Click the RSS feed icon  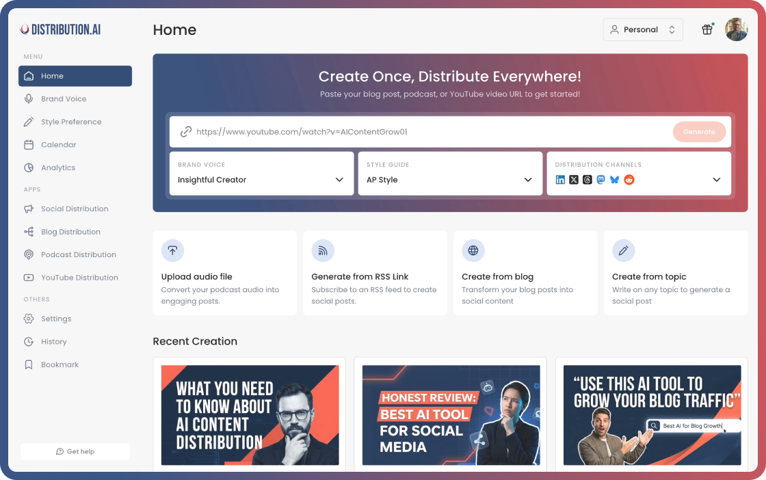323,250
